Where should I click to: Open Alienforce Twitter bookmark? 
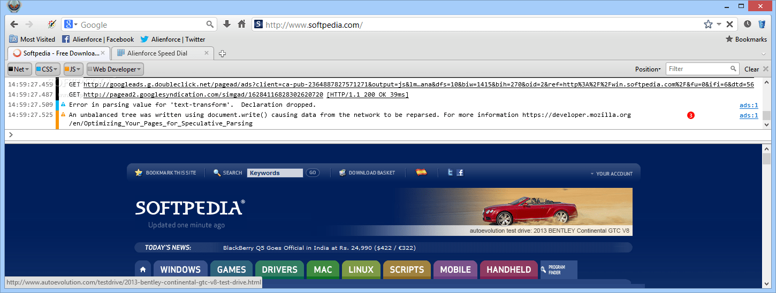click(173, 39)
